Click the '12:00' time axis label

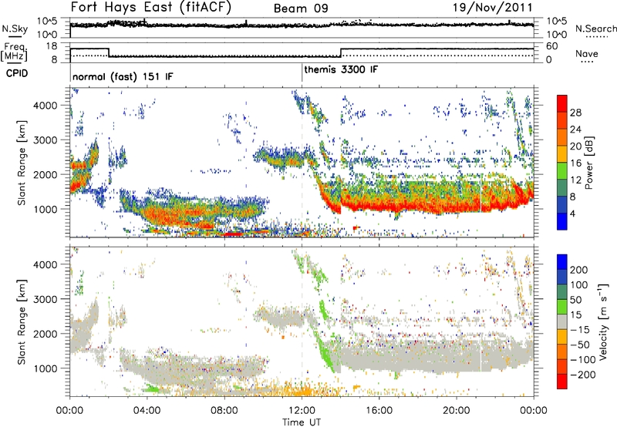[302, 411]
